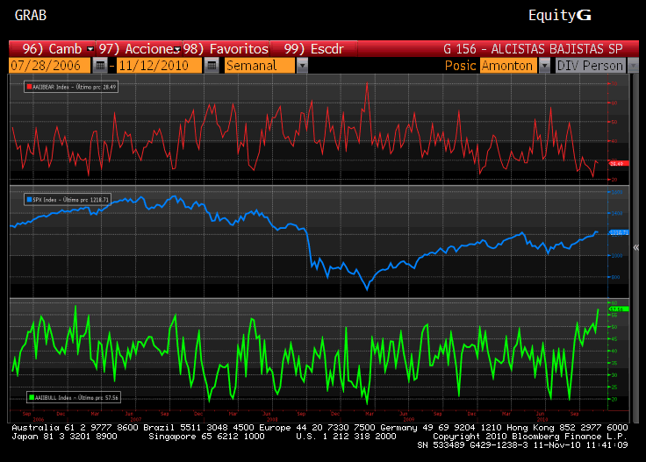Click the G 156 - ALCISTAS BAJISTAS SP title

[533, 49]
